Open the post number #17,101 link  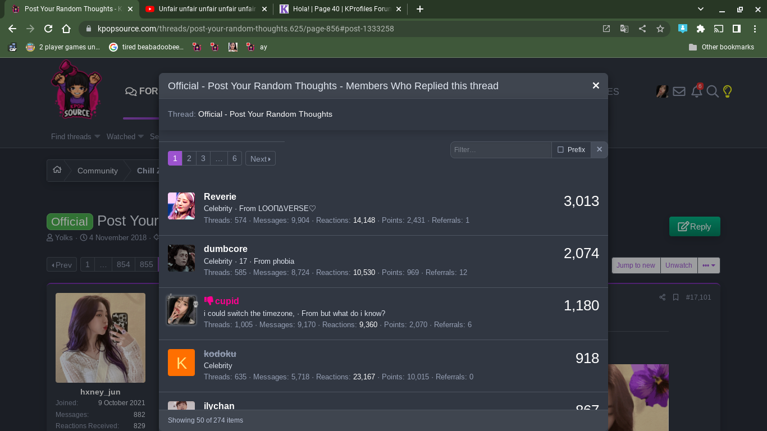[x=698, y=297]
